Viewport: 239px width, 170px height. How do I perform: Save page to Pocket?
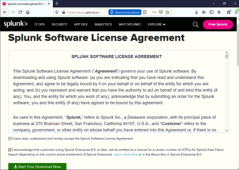tap(161, 12)
